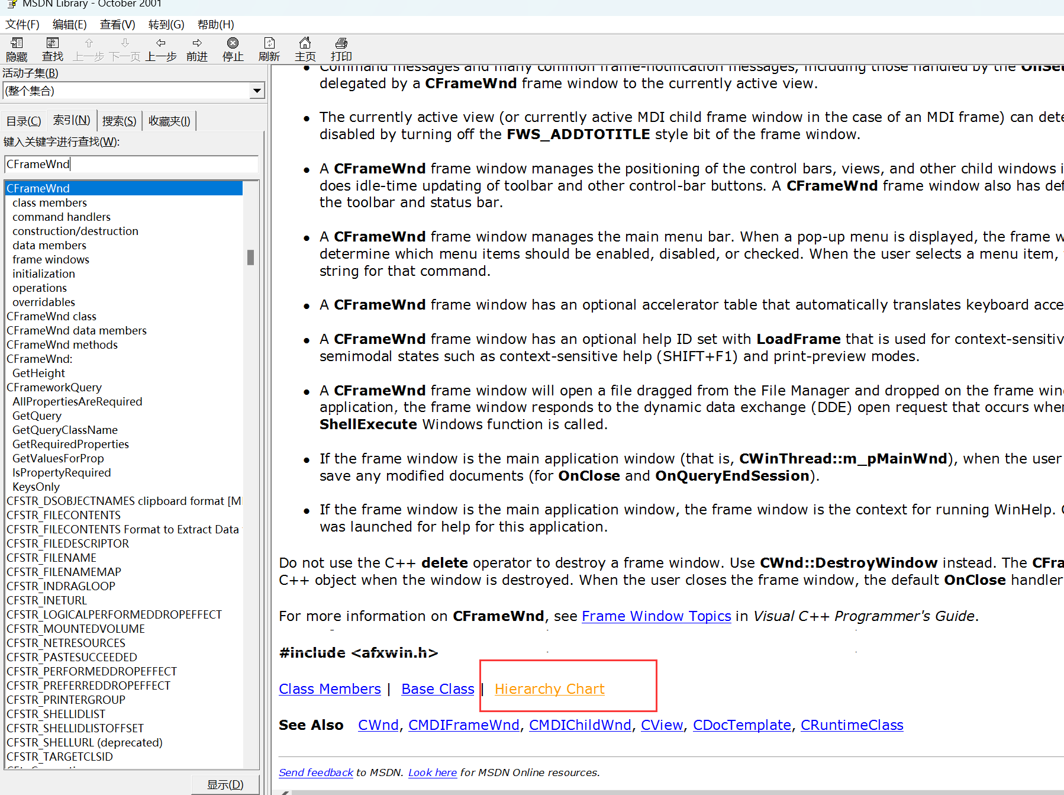Select 'GetQueryClassName' index entry
Screen dimensions: 1064x795
pos(65,430)
